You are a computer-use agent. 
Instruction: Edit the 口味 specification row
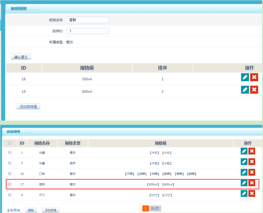point(244,172)
